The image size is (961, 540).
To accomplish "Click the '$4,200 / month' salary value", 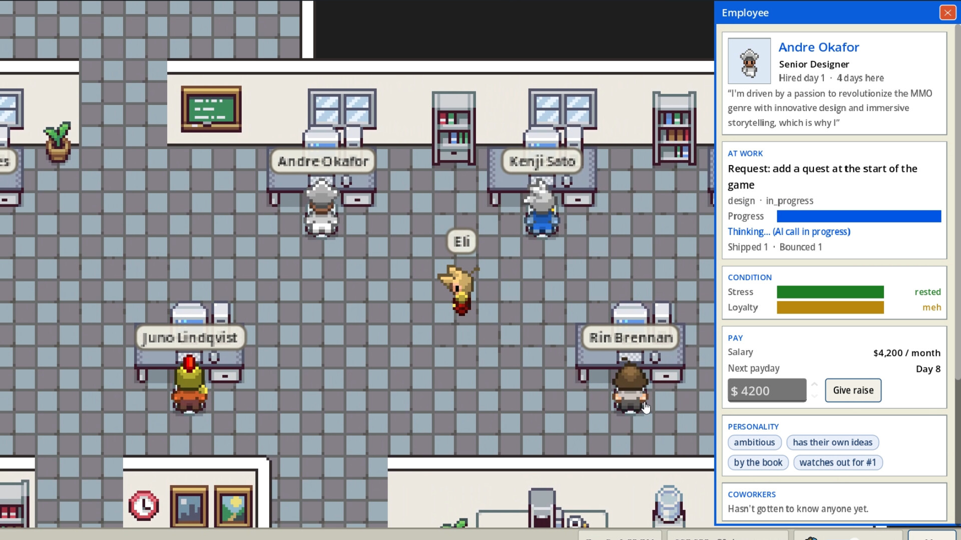I will coord(906,353).
